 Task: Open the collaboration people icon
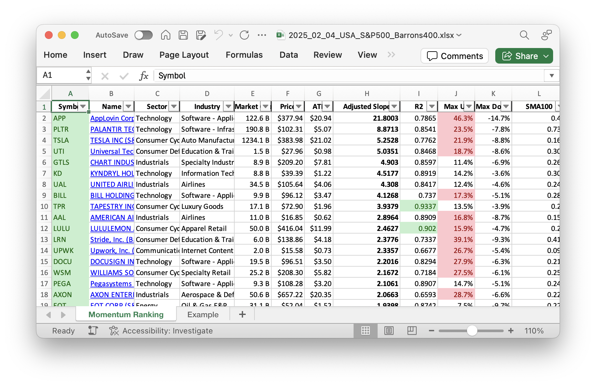(x=547, y=35)
